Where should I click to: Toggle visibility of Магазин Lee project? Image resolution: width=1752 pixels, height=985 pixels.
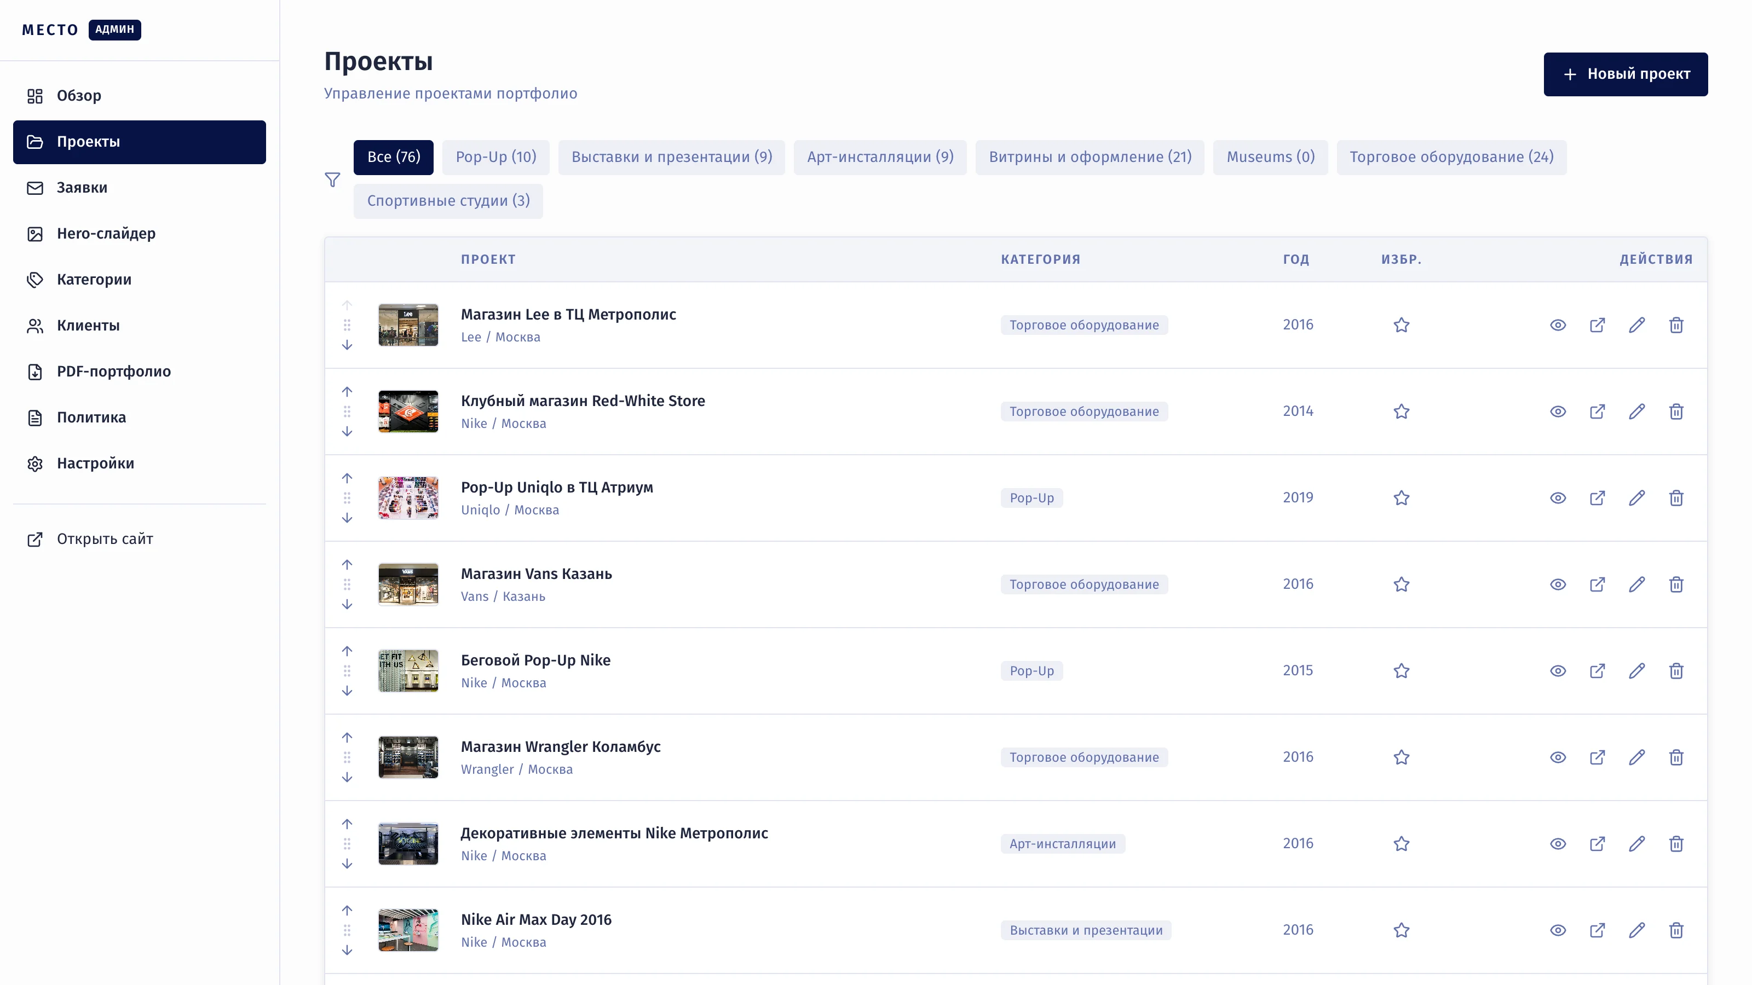[1558, 325]
